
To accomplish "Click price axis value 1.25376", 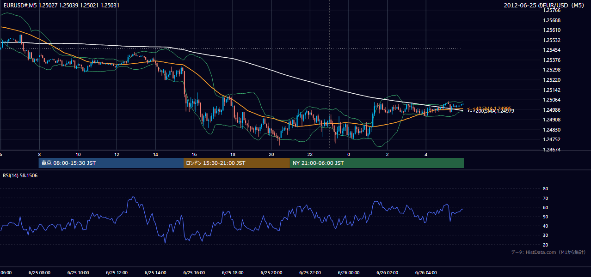I will pyautogui.click(x=551, y=60).
